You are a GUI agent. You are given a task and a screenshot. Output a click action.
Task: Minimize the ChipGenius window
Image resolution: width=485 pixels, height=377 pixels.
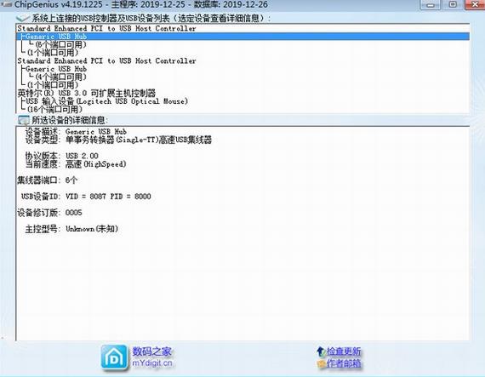(431, 4)
